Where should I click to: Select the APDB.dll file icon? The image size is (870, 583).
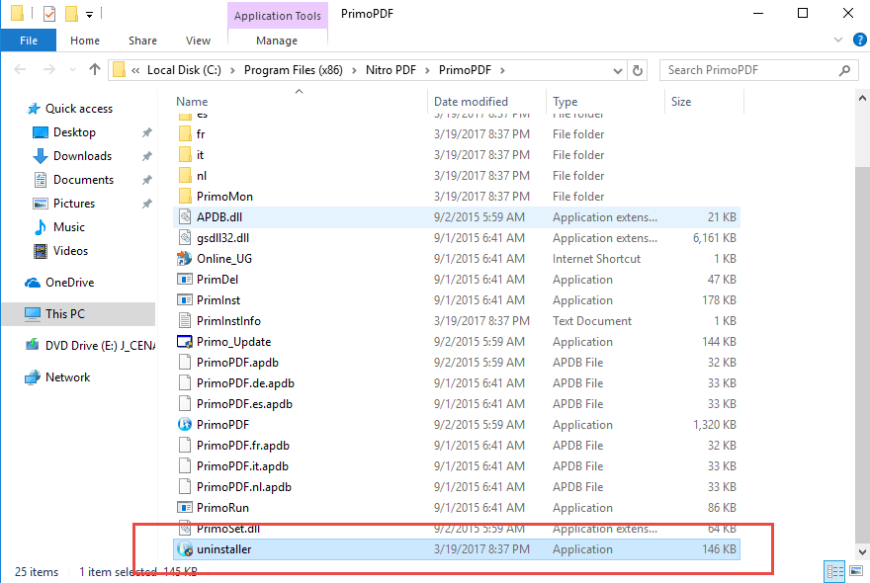tap(185, 216)
